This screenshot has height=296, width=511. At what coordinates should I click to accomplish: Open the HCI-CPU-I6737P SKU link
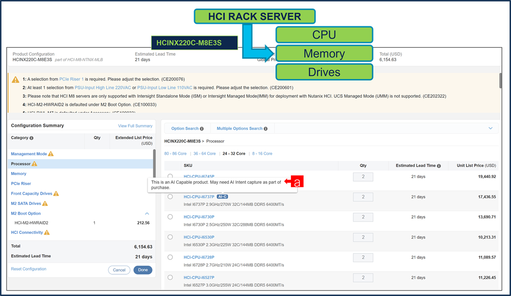(199, 197)
